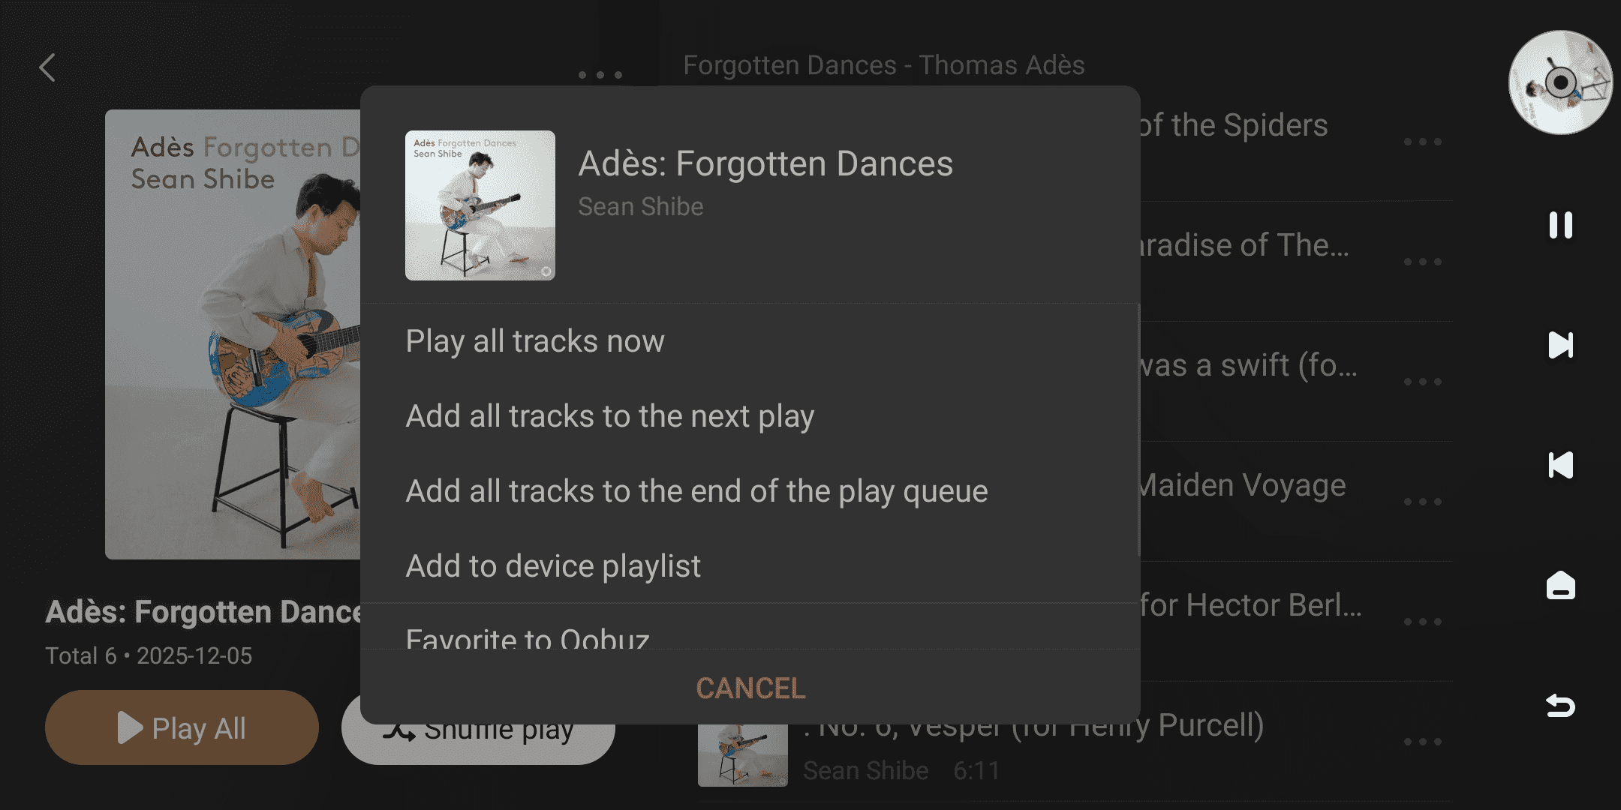
Task: Open the now-playing disc thumbnail
Action: 1560,82
